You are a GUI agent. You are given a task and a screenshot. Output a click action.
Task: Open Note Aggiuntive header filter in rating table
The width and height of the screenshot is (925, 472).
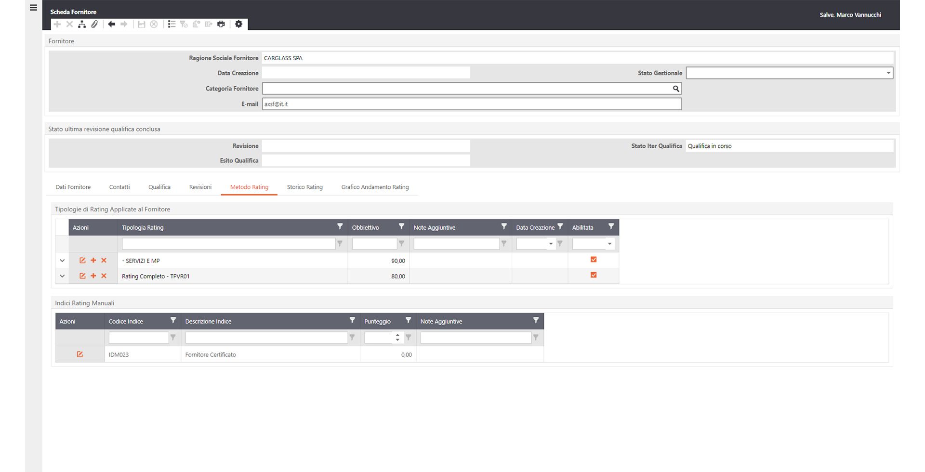[x=504, y=227]
